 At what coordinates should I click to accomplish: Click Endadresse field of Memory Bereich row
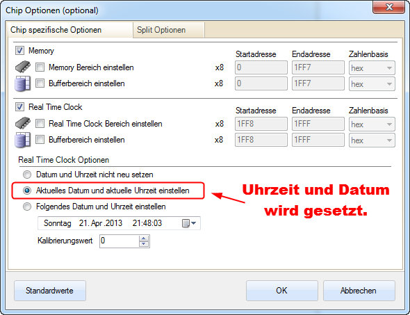click(318, 67)
